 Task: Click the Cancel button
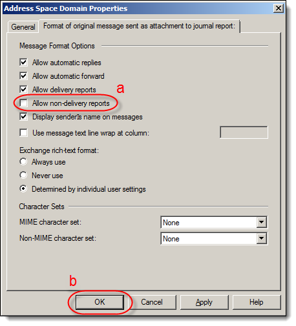point(152,302)
